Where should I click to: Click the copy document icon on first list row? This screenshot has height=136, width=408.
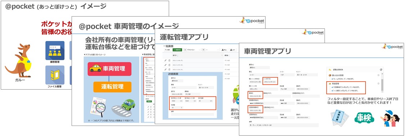[169, 60]
